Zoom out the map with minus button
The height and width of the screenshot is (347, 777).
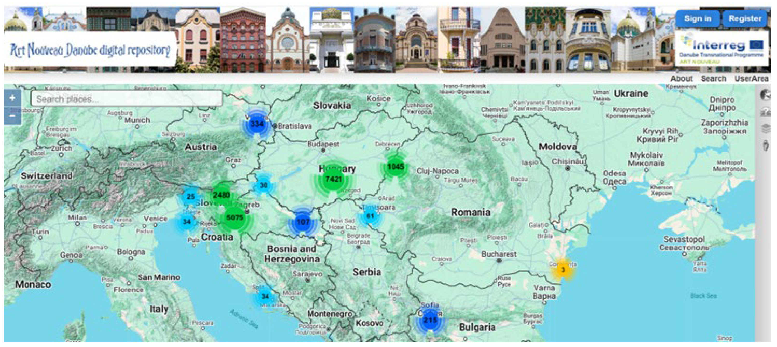coord(12,115)
